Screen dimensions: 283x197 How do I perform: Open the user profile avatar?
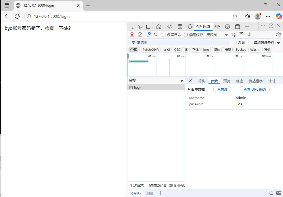[x=258, y=16]
